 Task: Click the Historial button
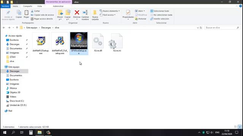pos(141,19)
